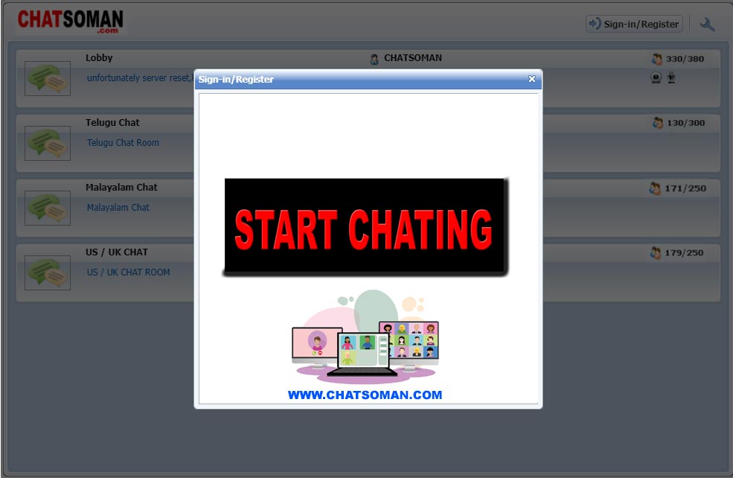
Task: Open settings with the wrench icon
Action: coord(706,23)
